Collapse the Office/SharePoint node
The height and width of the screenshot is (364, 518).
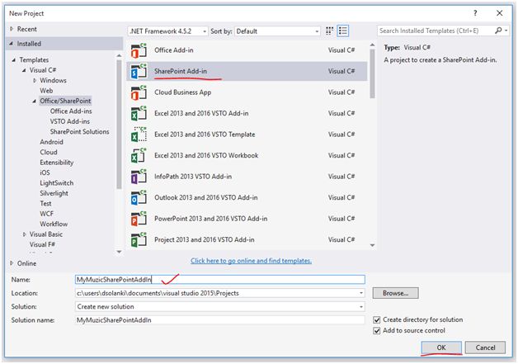coord(35,102)
